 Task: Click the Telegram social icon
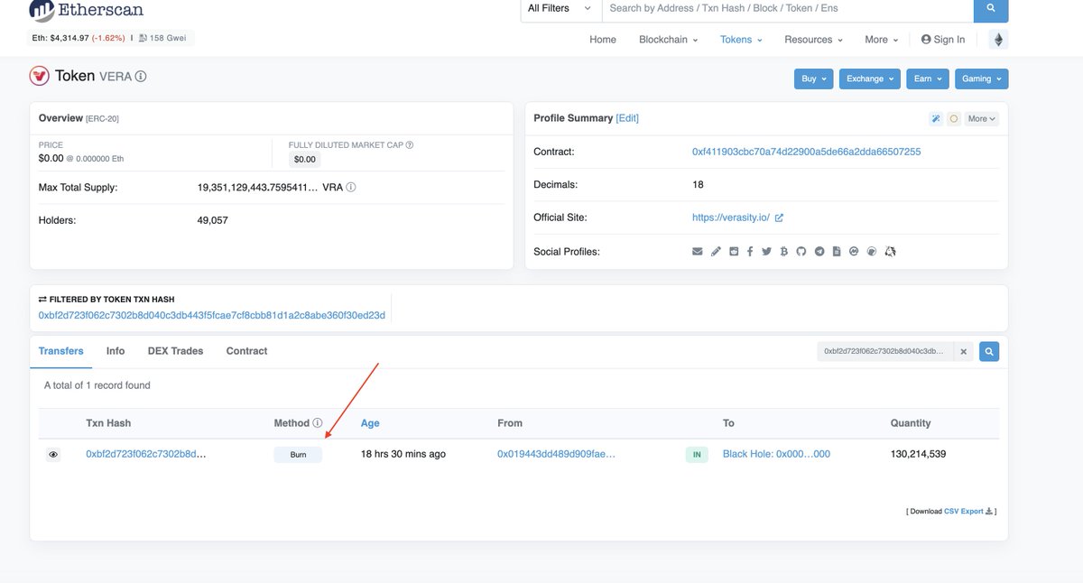[819, 252]
